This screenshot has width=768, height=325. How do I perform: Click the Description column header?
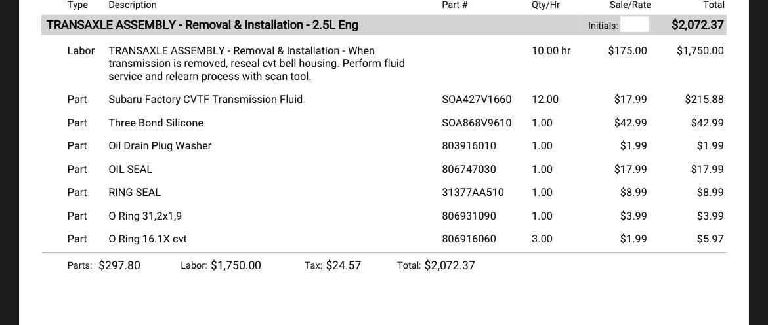133,5
